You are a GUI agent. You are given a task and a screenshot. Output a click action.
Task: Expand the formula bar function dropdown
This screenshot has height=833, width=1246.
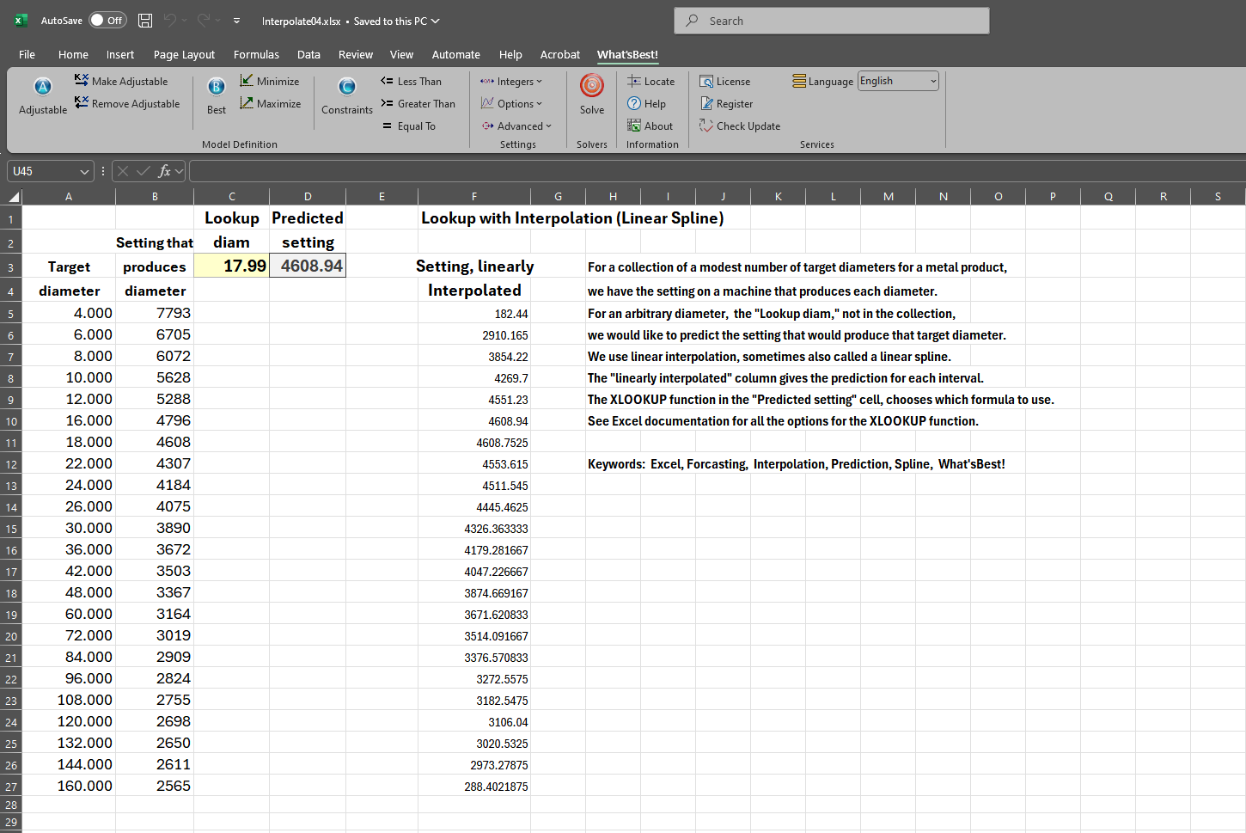pyautogui.click(x=180, y=171)
